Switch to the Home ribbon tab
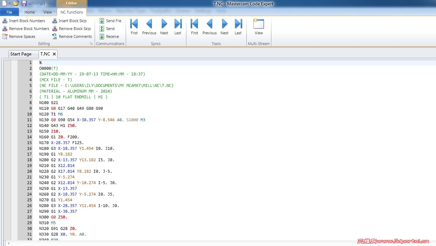This screenshot has height=246, width=436. 30,12
